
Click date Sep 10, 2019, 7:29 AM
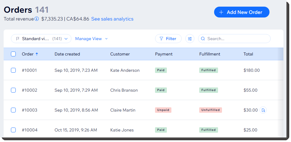(76, 90)
